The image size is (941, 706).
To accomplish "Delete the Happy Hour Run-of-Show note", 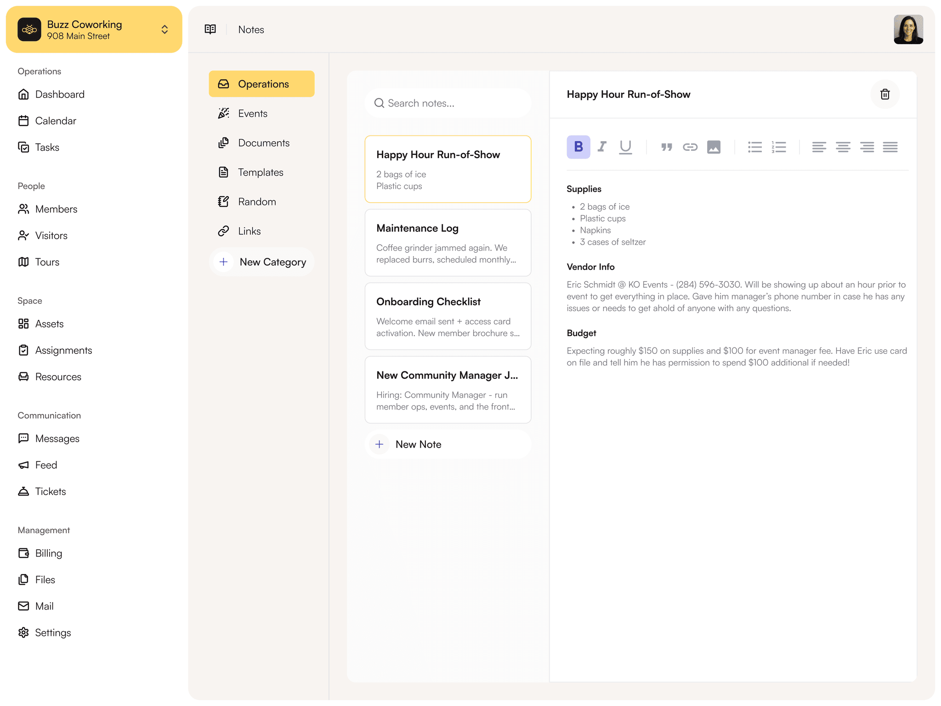I will click(884, 94).
